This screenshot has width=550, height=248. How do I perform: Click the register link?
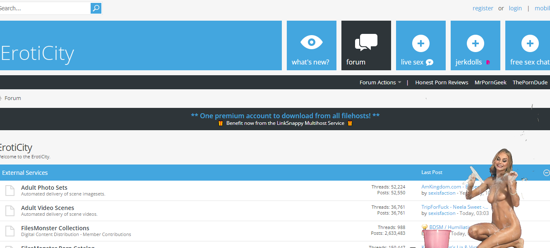483,8
